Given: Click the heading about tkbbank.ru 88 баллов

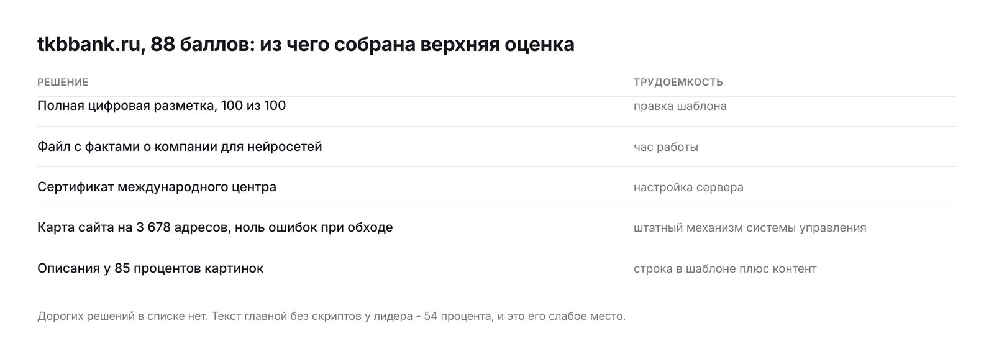Looking at the screenshot, I should [x=306, y=45].
